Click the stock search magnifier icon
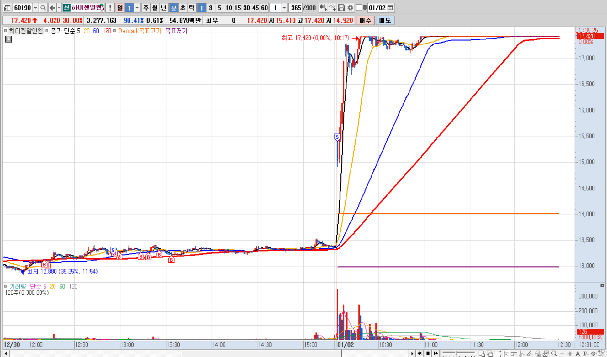This screenshot has width=607, height=357. coord(43,8)
